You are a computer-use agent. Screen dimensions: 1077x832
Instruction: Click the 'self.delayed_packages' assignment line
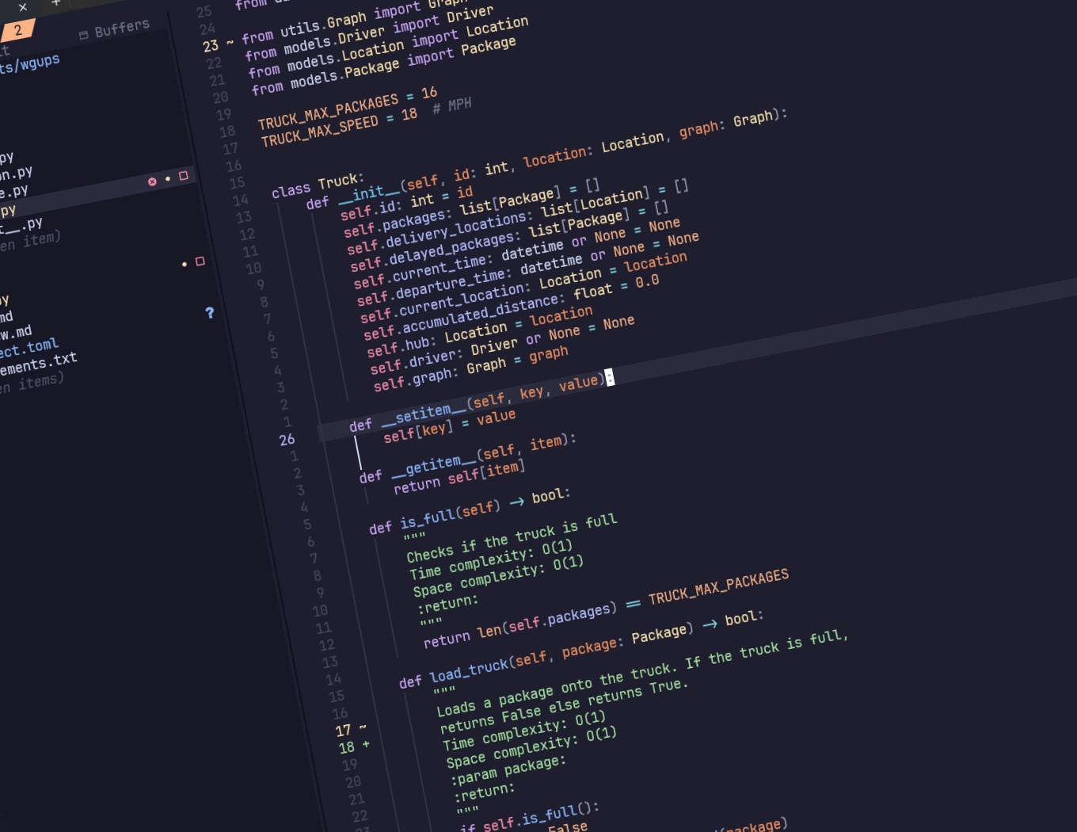click(x=509, y=237)
